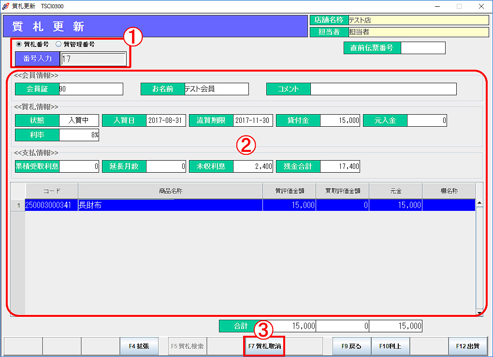Click the コメント input field
The image size is (493, 357).
point(383,89)
